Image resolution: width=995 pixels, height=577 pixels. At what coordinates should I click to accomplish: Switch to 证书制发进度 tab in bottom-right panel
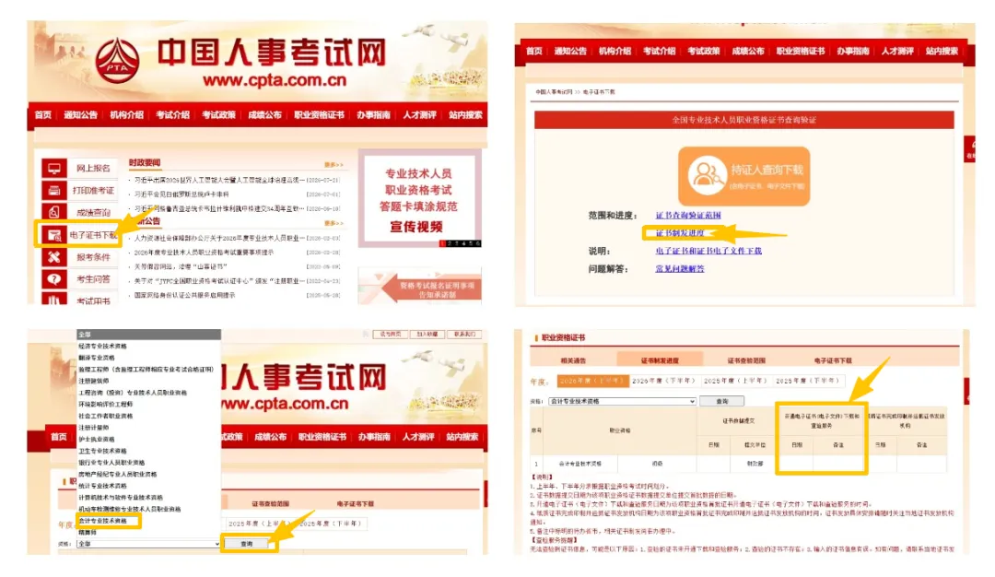point(660,360)
